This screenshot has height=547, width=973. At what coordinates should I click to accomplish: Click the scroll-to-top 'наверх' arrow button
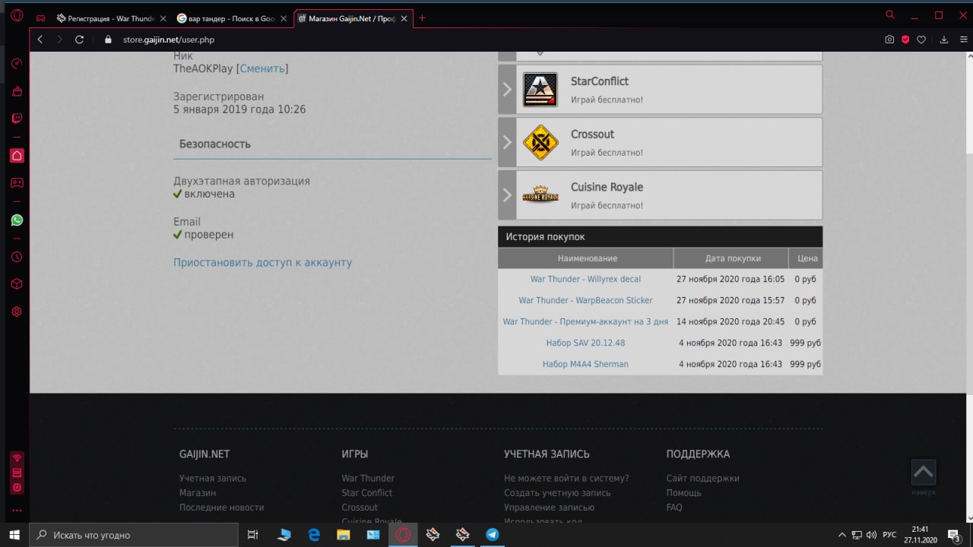pyautogui.click(x=924, y=472)
